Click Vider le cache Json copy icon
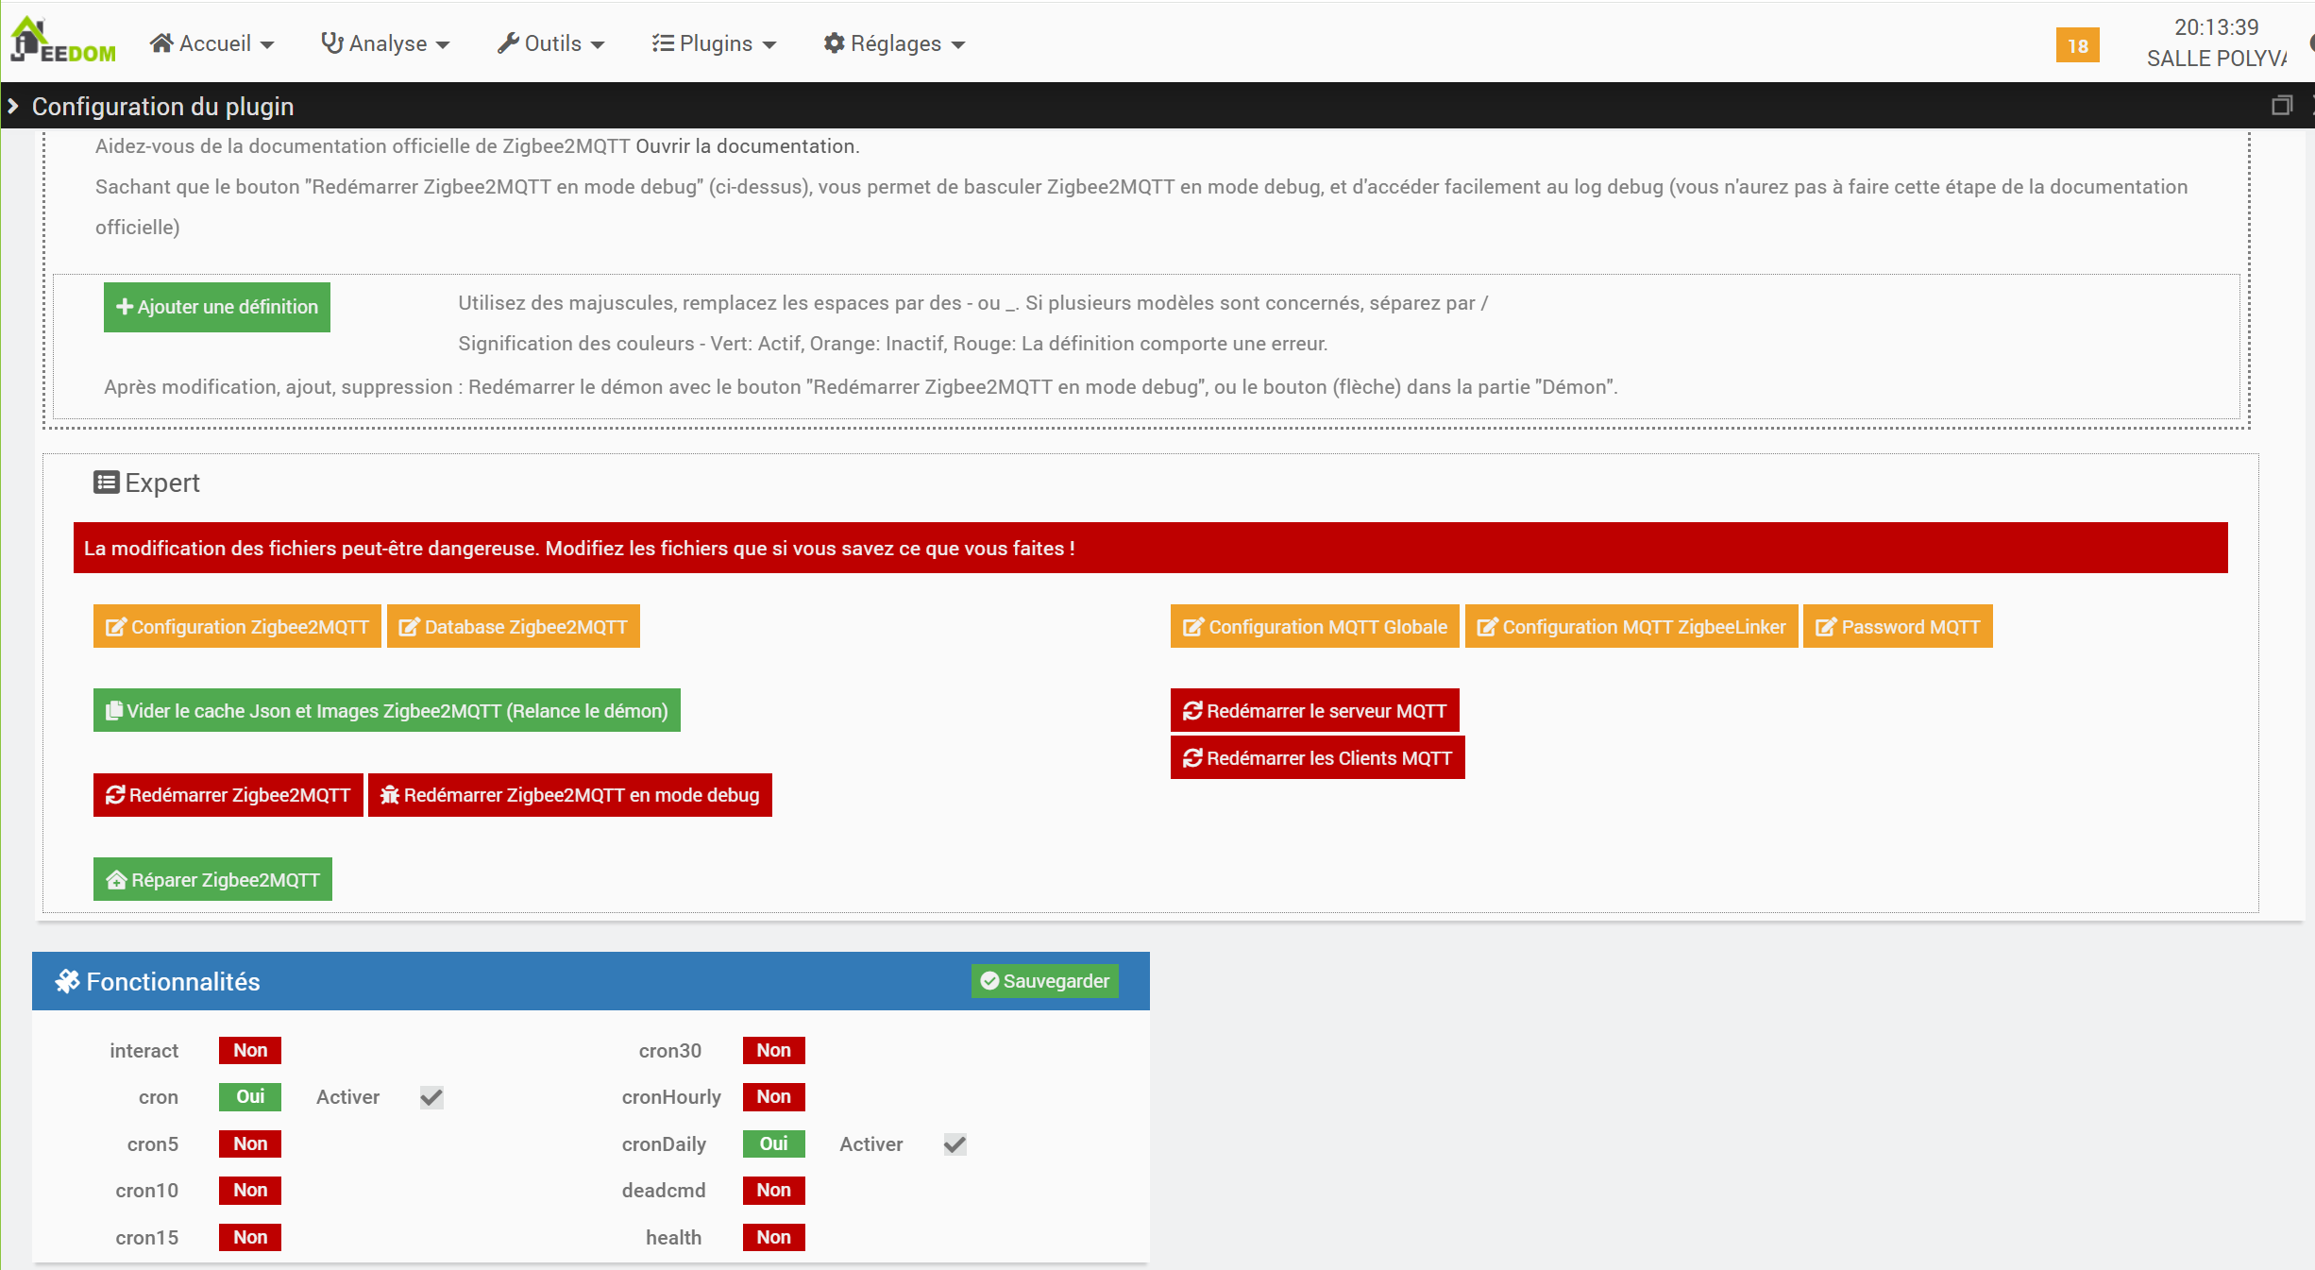 click(x=113, y=711)
